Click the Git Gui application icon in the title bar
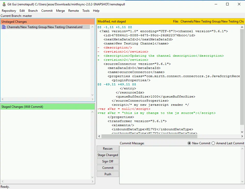The height and width of the screenshot is (189, 245). pyautogui.click(x=4, y=4)
